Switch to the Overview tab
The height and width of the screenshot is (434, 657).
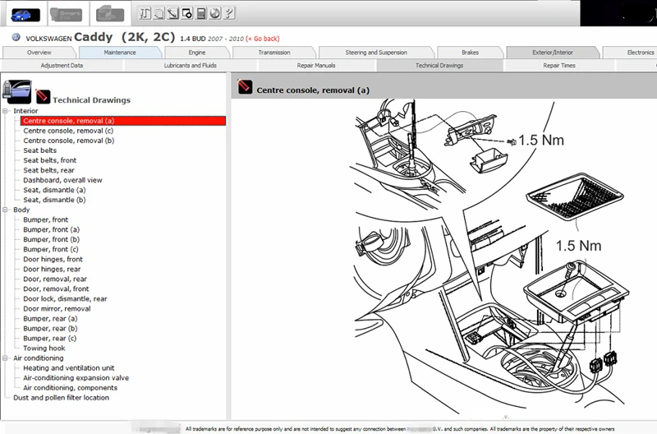tap(39, 53)
